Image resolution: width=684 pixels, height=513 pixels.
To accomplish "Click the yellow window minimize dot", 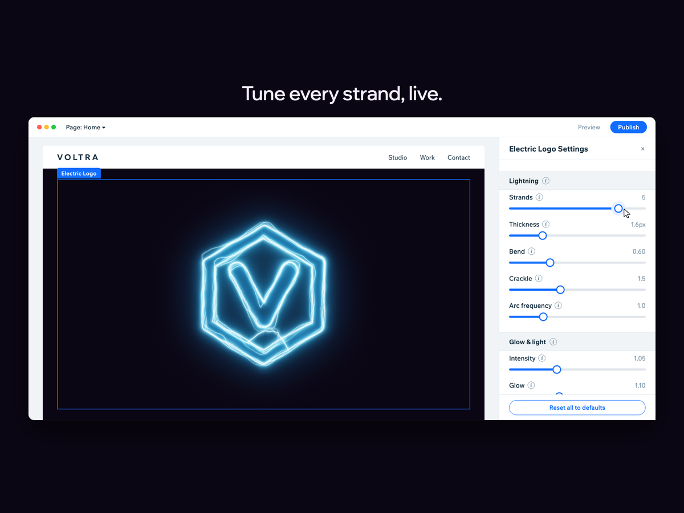I will (x=47, y=127).
